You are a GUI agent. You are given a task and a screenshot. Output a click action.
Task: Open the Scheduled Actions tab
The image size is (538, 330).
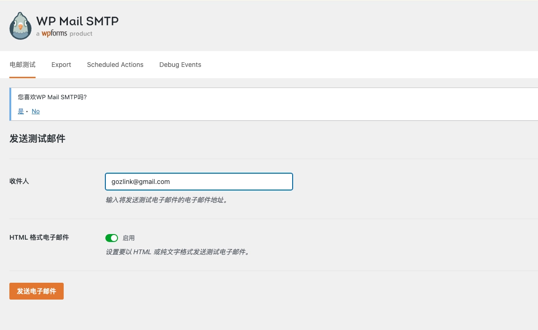[115, 65]
